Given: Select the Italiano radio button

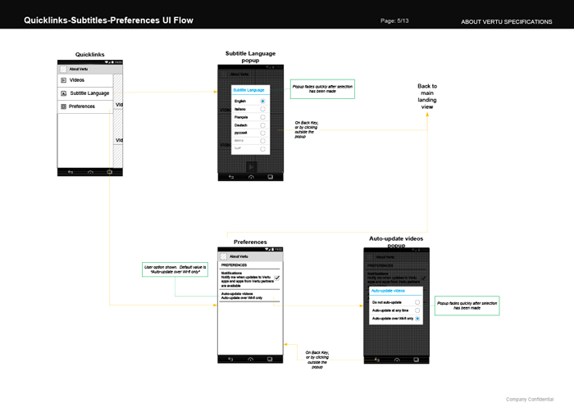Looking at the screenshot, I should click(262, 109).
